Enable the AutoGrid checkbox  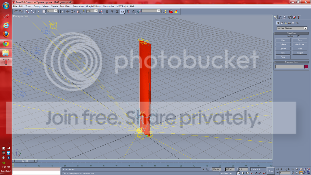pyautogui.click(x=299, y=36)
